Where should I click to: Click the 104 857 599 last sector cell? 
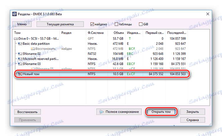(178, 39)
